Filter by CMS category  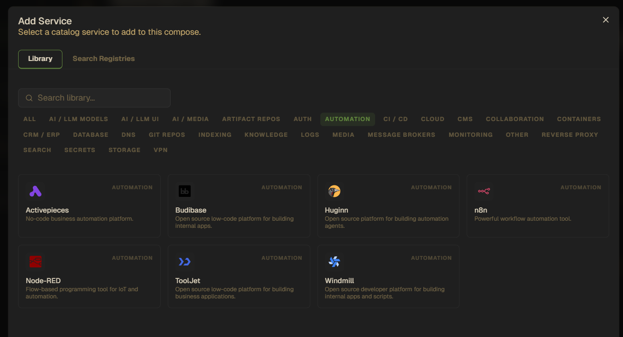[x=465, y=119]
